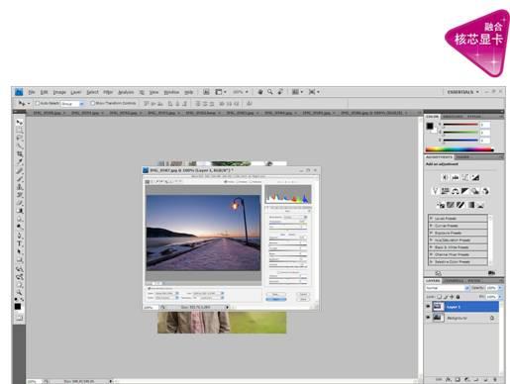Select the Zoom tool in the application bar

[270, 92]
